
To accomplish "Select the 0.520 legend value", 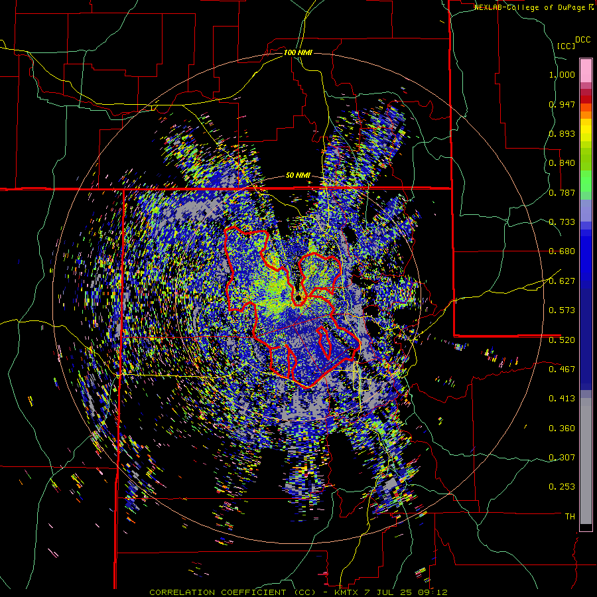I will 562,340.
